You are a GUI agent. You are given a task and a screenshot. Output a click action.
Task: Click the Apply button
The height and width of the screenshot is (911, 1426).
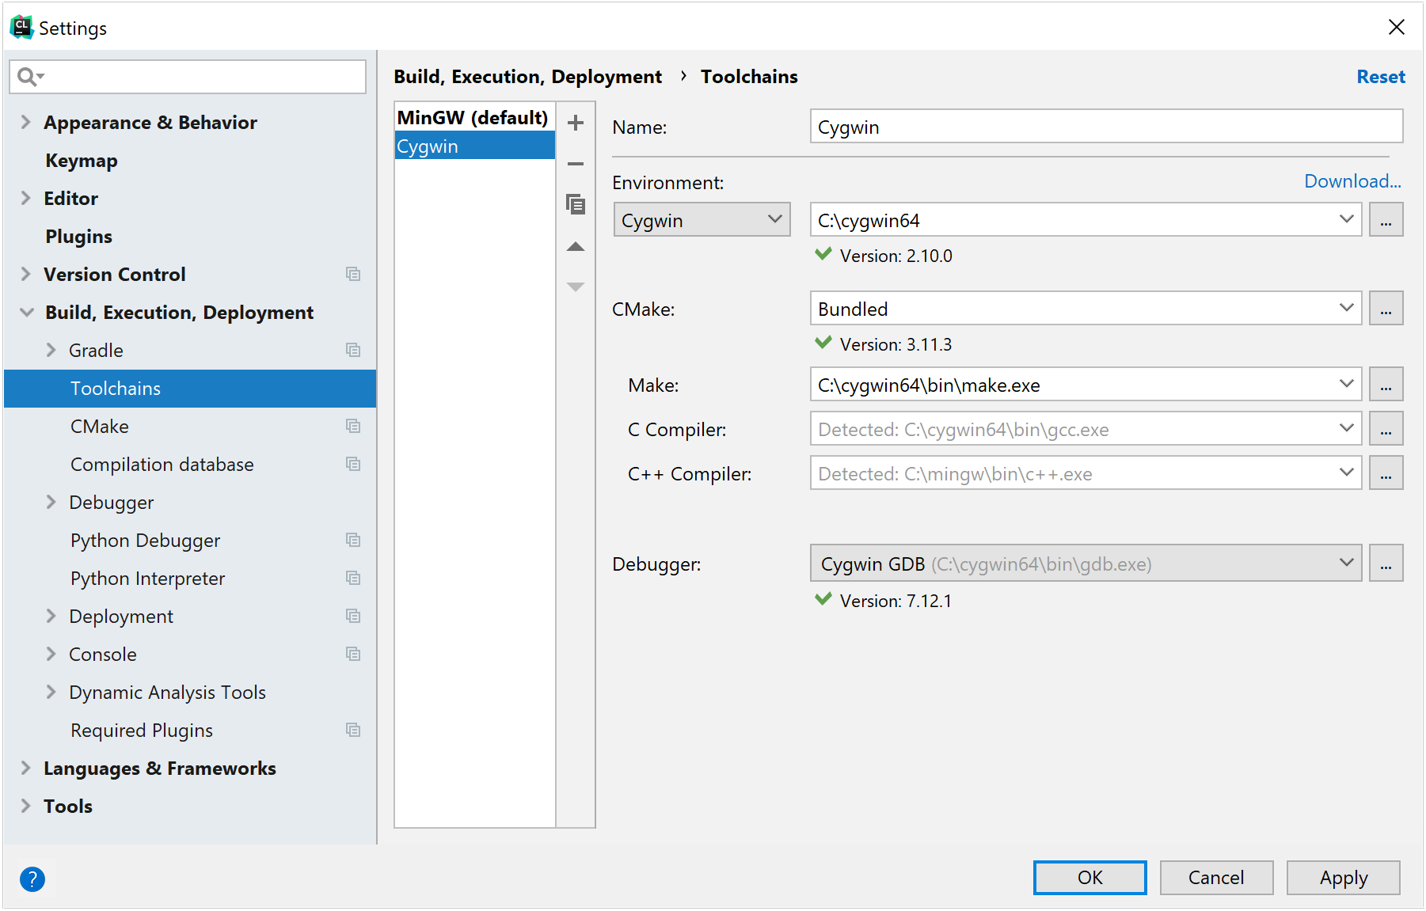pyautogui.click(x=1343, y=878)
